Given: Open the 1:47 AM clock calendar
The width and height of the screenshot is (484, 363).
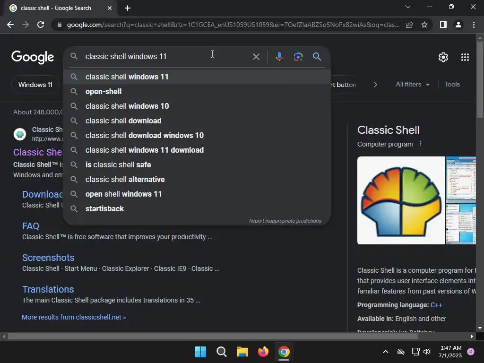Looking at the screenshot, I should click(x=450, y=352).
